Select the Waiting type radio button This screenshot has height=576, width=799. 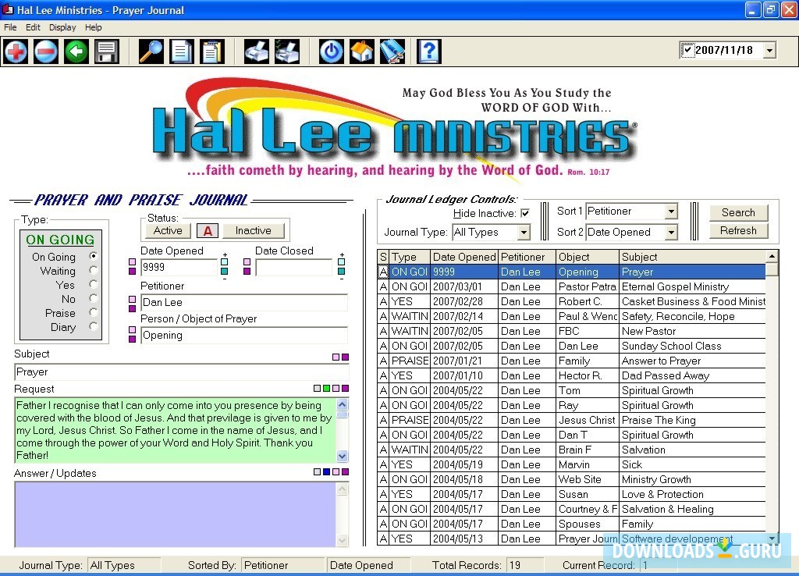(94, 270)
